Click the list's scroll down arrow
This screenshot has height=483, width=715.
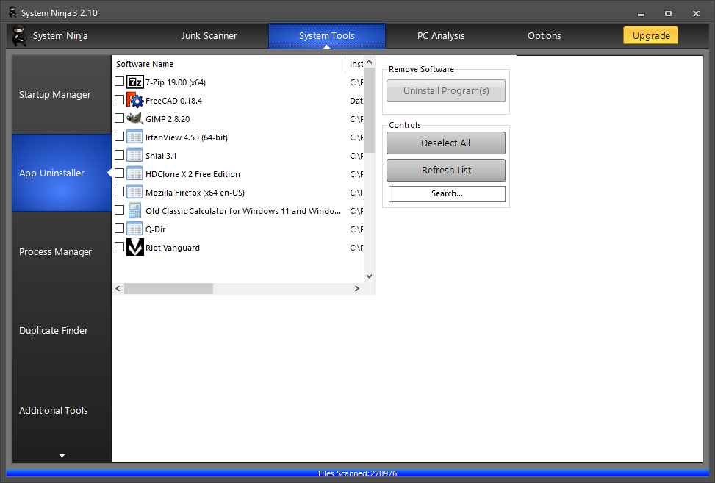tap(370, 276)
